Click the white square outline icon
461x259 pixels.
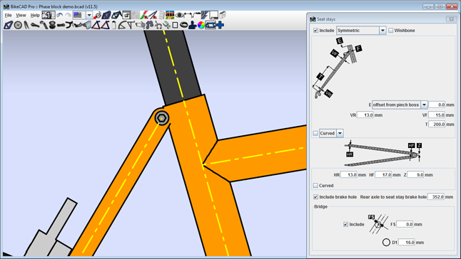(175, 25)
